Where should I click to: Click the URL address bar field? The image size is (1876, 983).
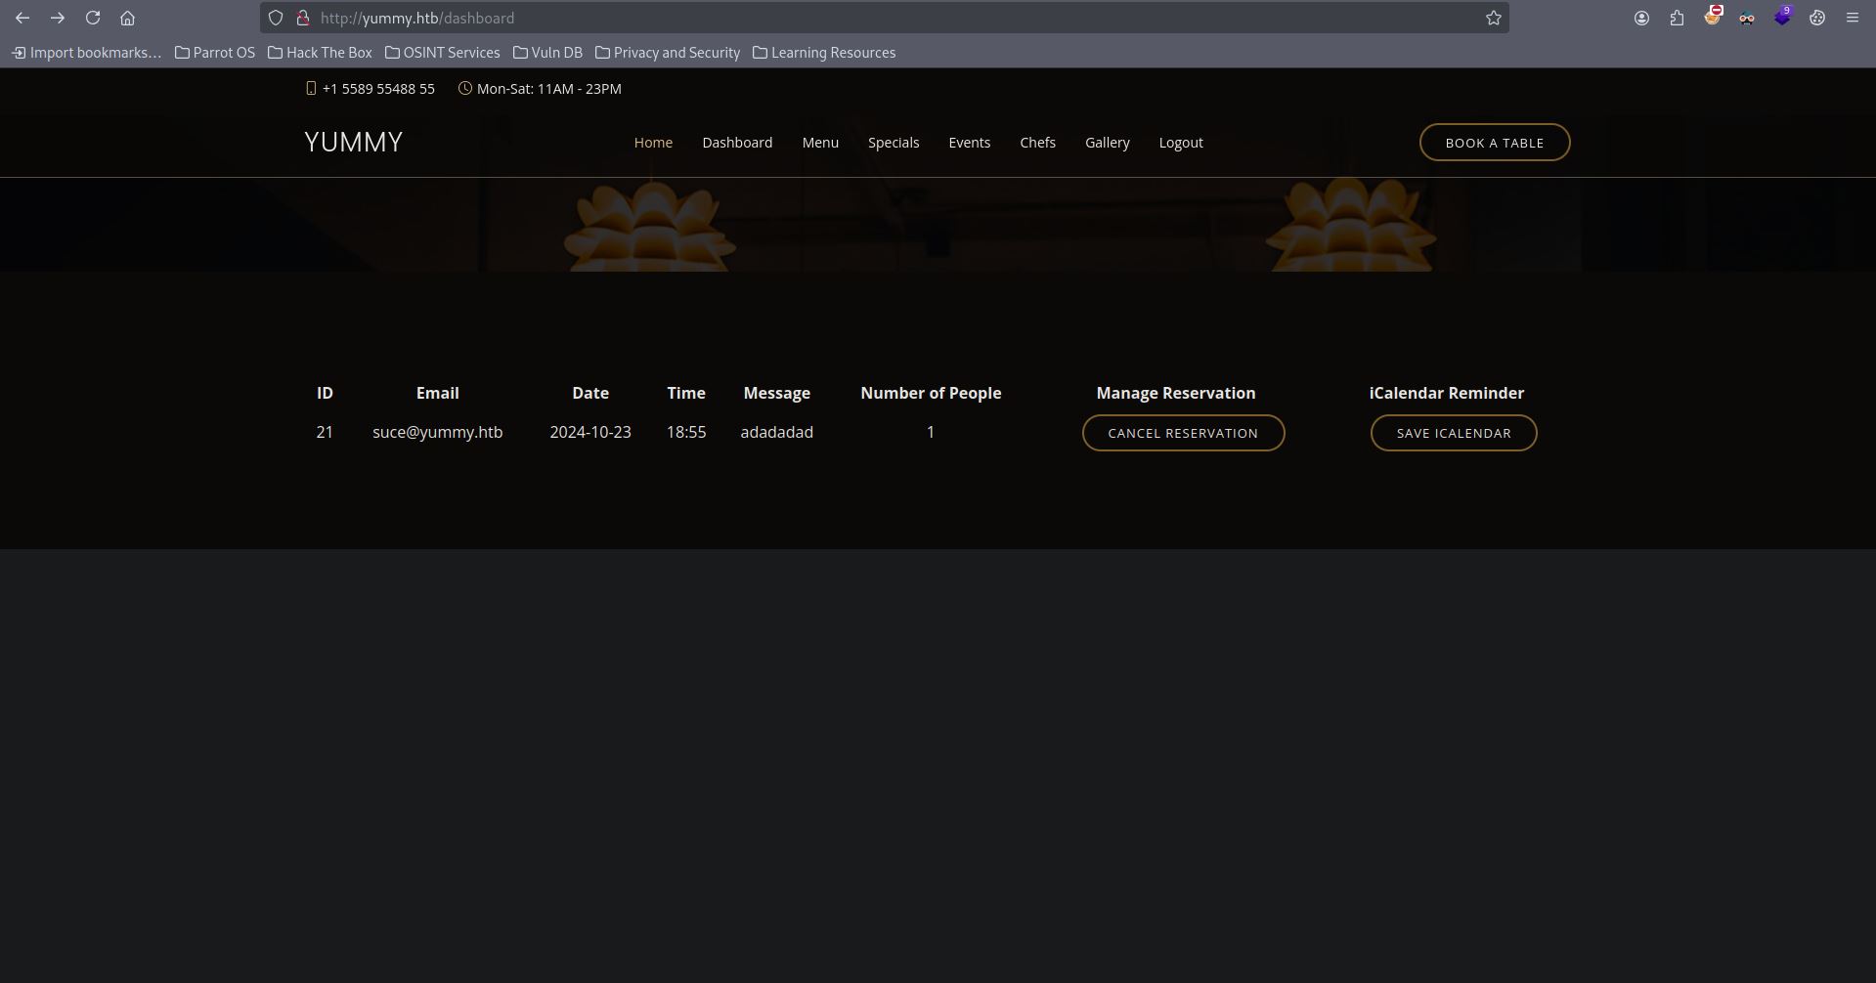(880, 18)
